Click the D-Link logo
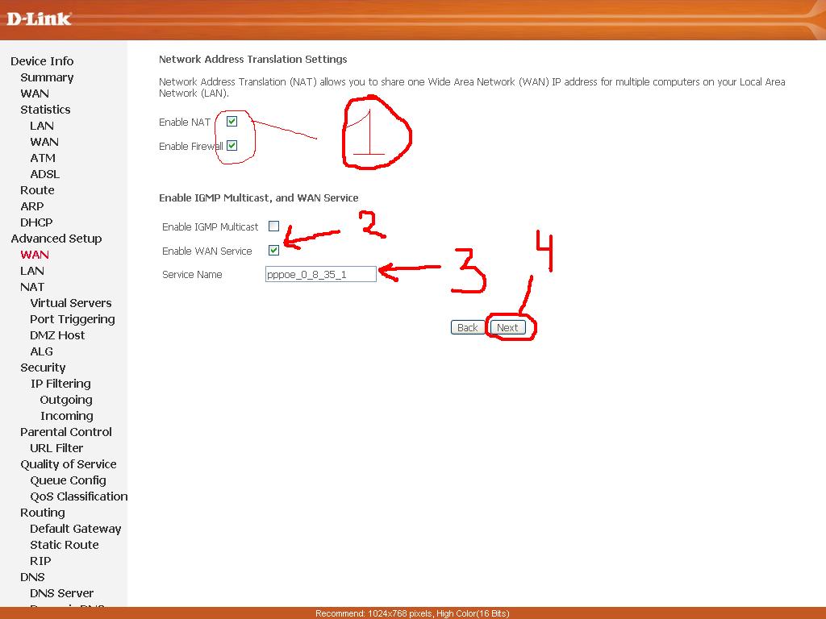 (x=39, y=19)
